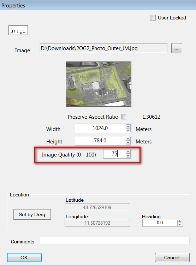The width and height of the screenshot is (196, 266).
Task: Click the Properties title bar text
Action: click(13, 6)
